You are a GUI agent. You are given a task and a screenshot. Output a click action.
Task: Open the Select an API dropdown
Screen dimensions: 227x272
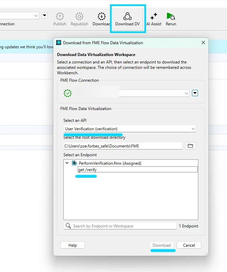pos(130,129)
